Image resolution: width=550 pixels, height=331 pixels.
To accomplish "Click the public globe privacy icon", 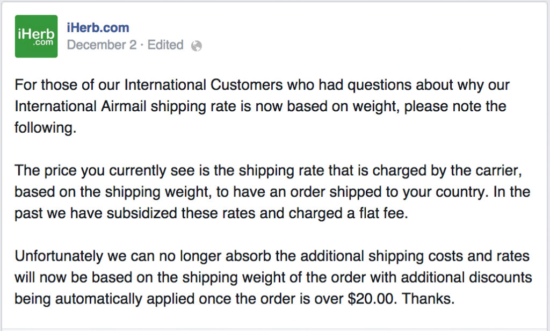I will [197, 46].
